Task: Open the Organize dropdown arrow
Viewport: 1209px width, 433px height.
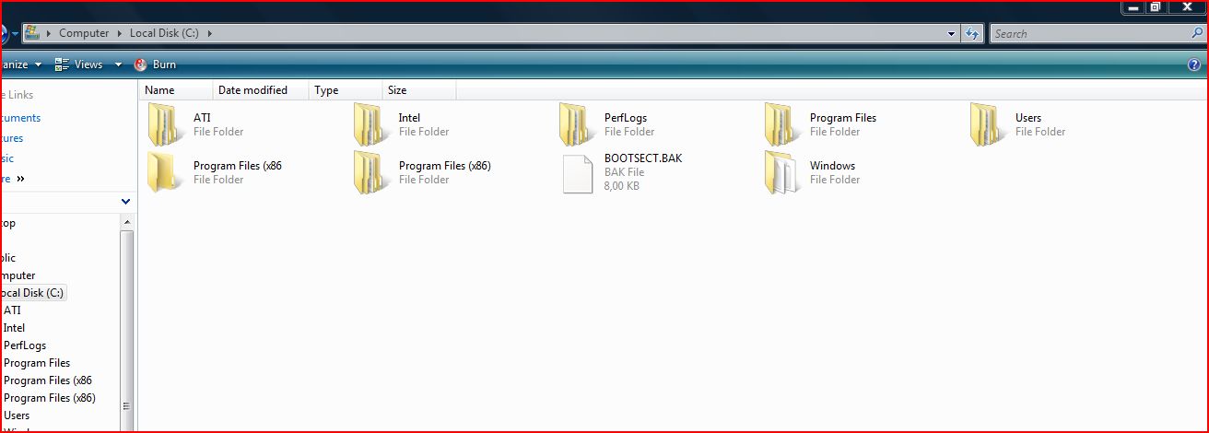Action: point(38,64)
